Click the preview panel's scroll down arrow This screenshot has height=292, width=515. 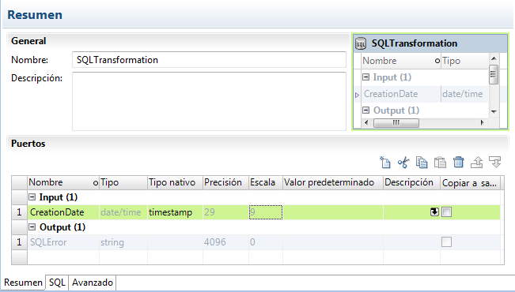494,112
